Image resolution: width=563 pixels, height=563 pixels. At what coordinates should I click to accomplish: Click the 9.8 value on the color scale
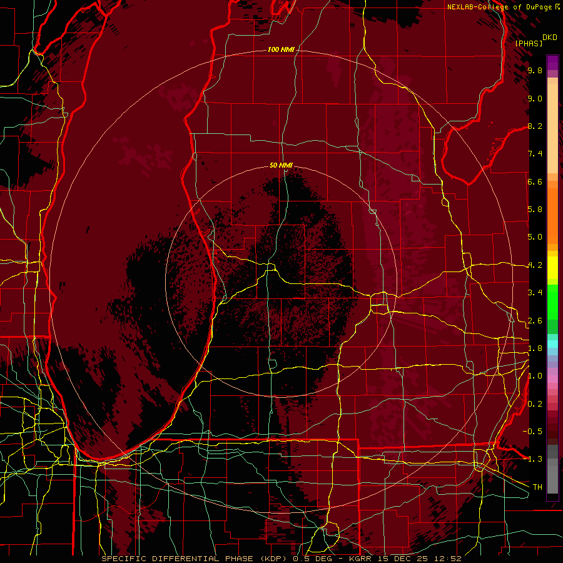[535, 70]
